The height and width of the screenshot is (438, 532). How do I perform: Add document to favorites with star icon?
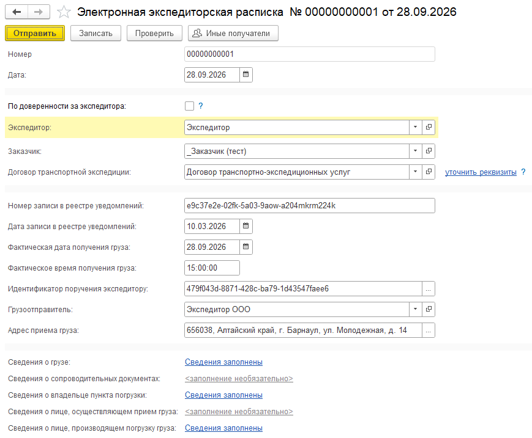point(64,12)
